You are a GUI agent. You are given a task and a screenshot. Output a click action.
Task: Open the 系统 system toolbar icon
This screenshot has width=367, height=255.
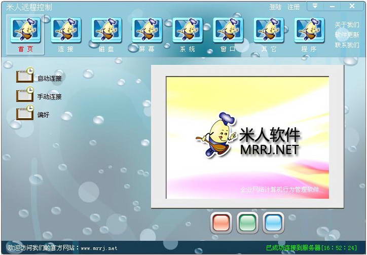coord(188,34)
